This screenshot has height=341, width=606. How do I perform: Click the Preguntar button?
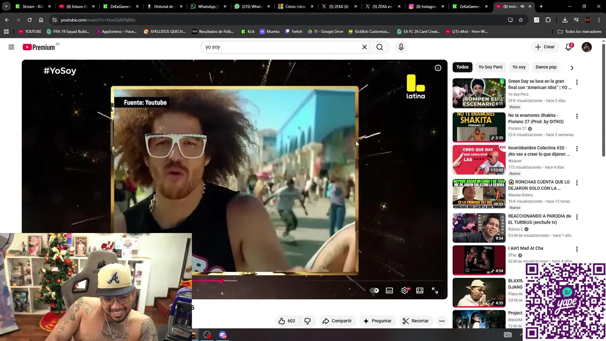377,321
